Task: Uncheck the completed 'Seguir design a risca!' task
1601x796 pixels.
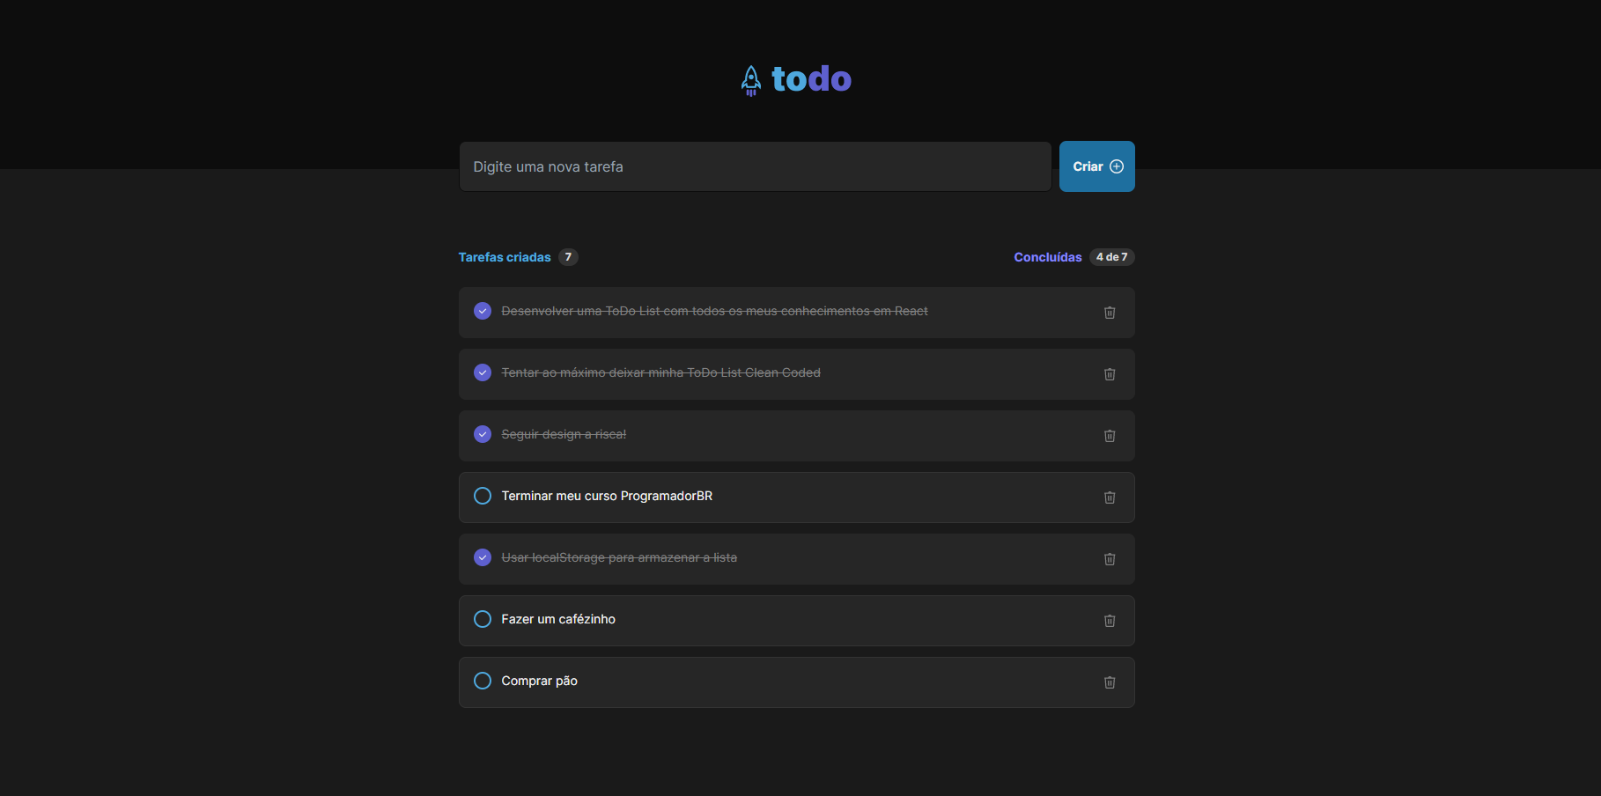Action: (x=482, y=434)
